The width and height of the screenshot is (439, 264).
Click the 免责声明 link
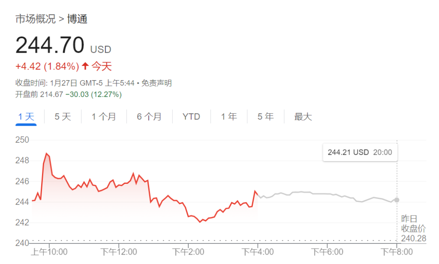(156, 83)
